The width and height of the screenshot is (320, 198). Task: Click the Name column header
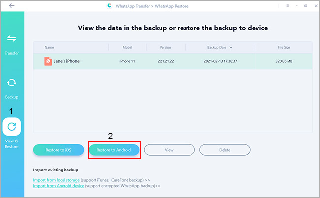pyautogui.click(x=49, y=47)
